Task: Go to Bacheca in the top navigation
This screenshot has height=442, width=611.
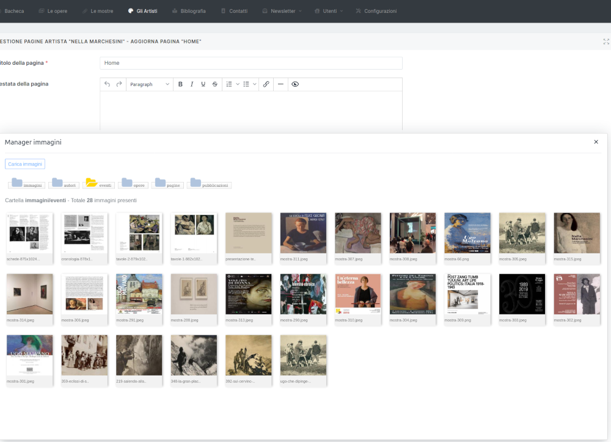Action: tap(14, 11)
